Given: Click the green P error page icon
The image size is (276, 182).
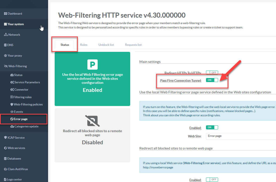Looking at the screenshot, I should (92, 64).
